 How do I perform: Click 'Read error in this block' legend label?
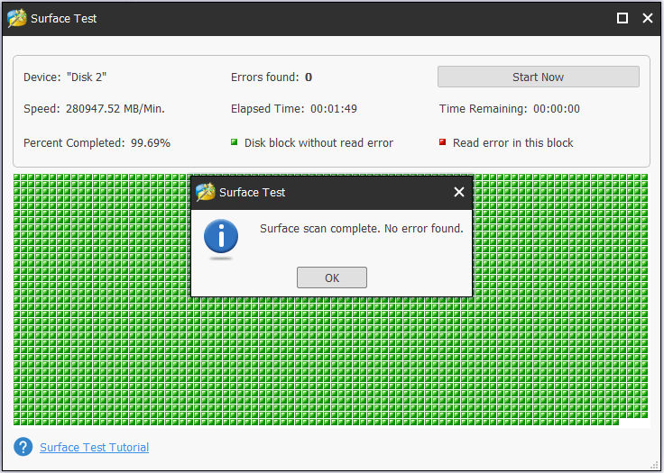pos(512,143)
